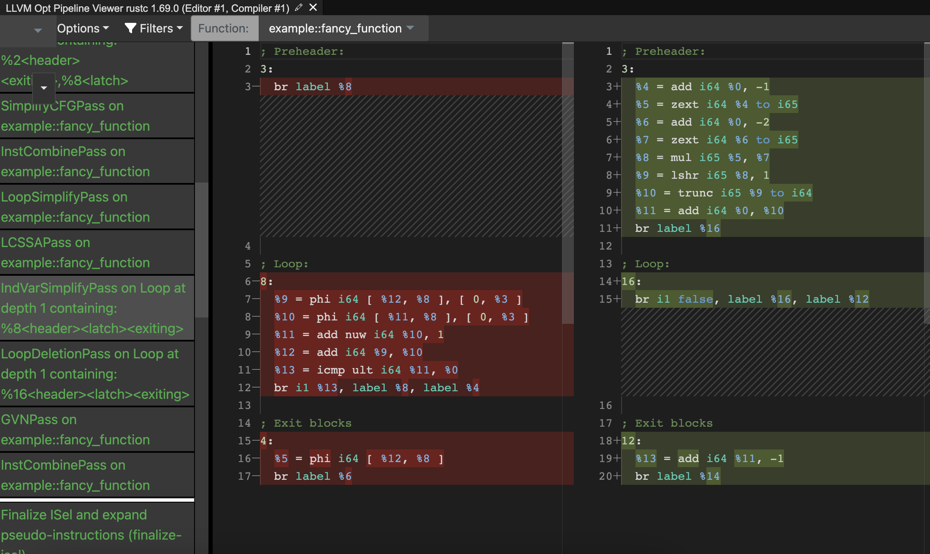Select IndVarSimplifyPass on Loop at depth 1
This screenshot has height=554, width=930.
point(97,308)
